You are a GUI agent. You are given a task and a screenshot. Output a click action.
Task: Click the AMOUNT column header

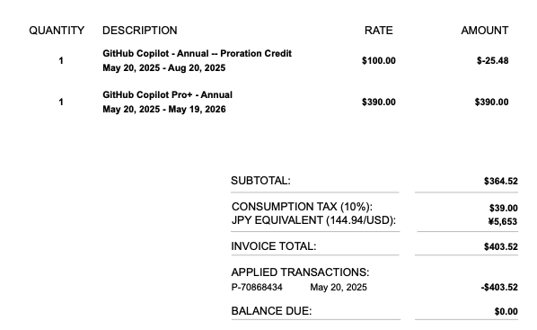pyautogui.click(x=485, y=31)
